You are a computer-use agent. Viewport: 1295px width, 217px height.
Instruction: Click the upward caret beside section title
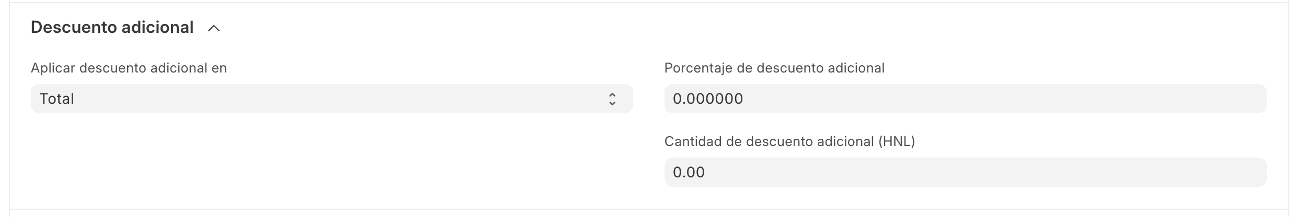[213, 28]
